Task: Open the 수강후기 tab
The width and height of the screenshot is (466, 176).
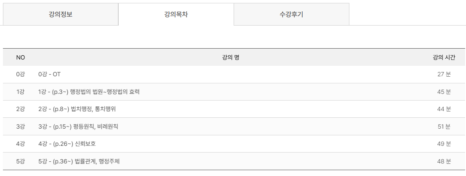Action: [291, 14]
